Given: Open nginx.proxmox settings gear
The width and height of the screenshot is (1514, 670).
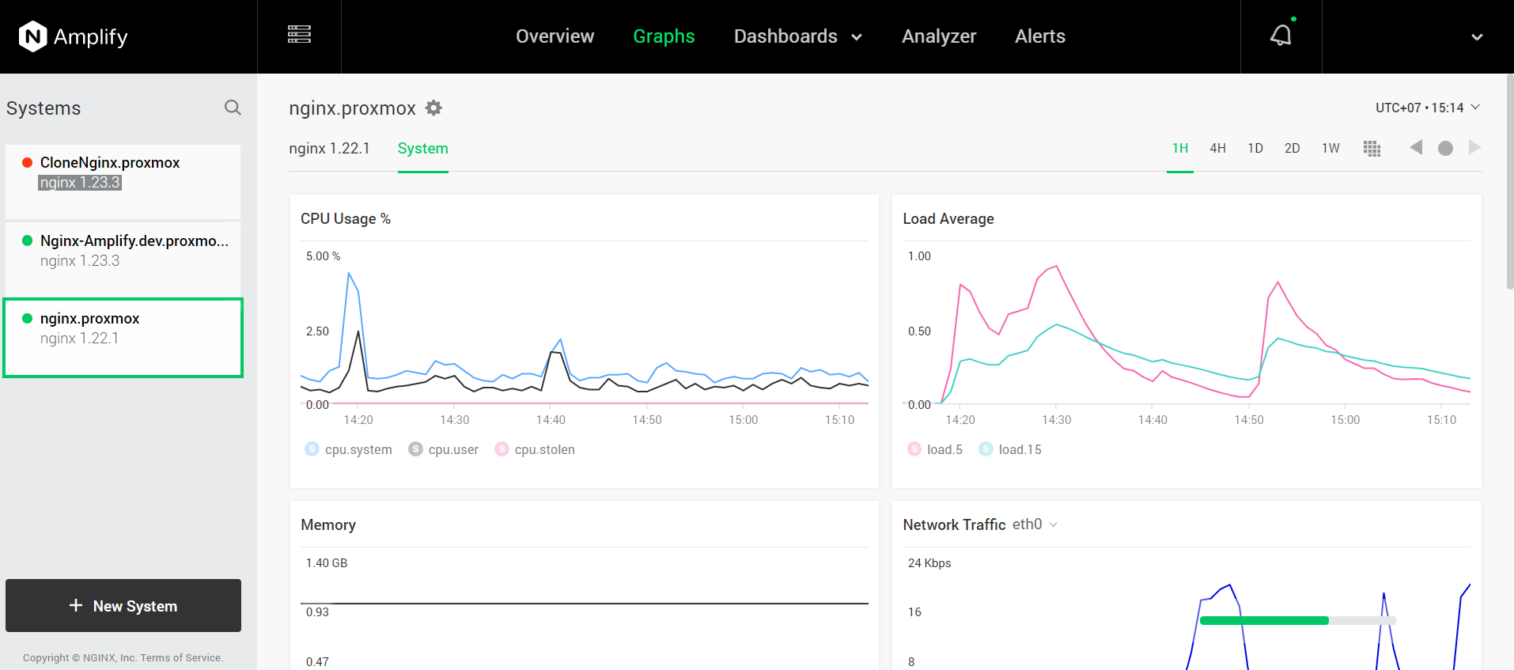Looking at the screenshot, I should (433, 108).
